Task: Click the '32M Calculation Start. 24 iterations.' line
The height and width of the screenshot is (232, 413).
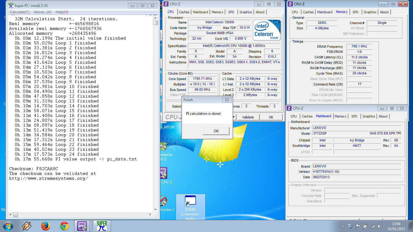Action: [x=66, y=19]
